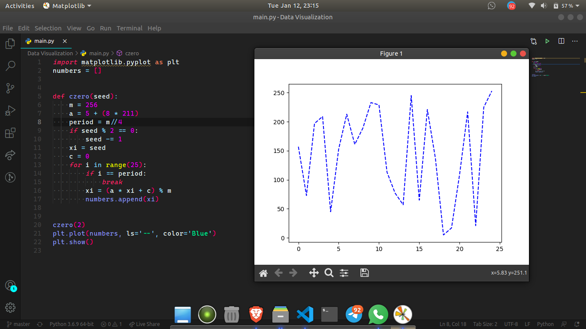Click the master branch in status bar
The image size is (586, 329).
click(x=18, y=324)
